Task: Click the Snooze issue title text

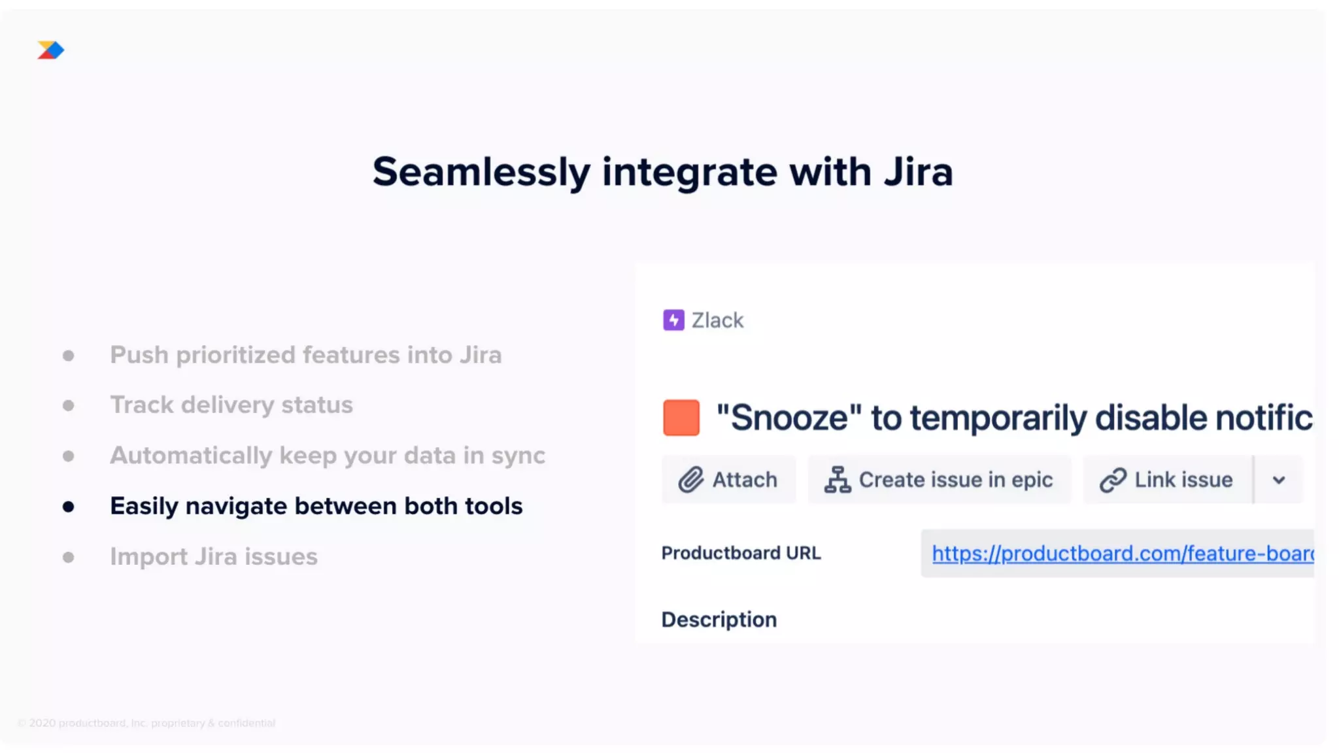Action: (x=1013, y=418)
